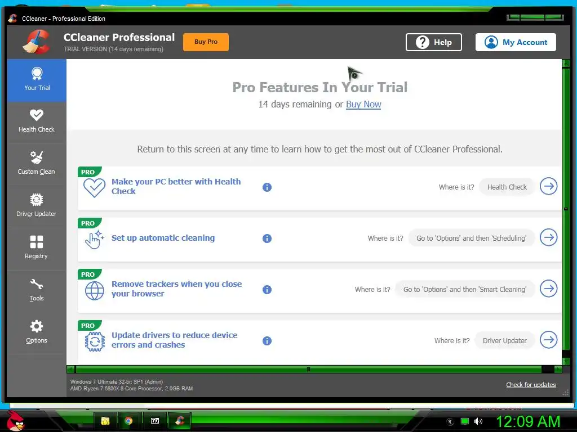Image resolution: width=577 pixels, height=432 pixels.
Task: Open My Account
Action: coord(516,42)
